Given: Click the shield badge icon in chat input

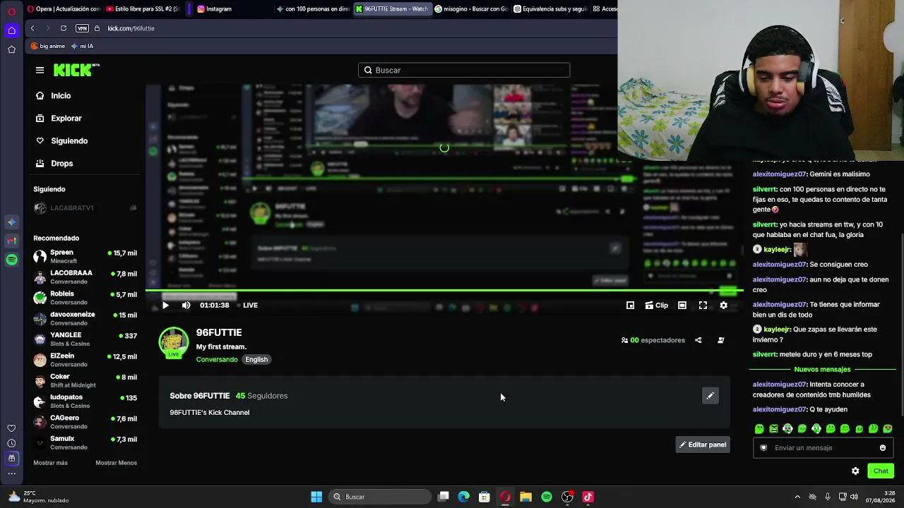Looking at the screenshot, I should coord(763,448).
